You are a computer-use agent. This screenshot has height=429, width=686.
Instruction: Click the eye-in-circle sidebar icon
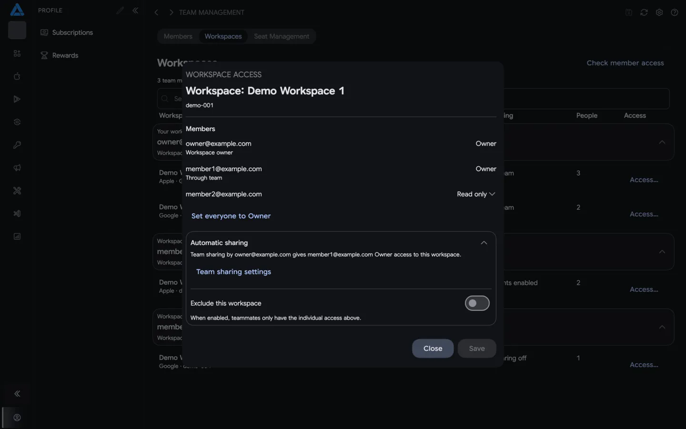pyautogui.click(x=17, y=122)
